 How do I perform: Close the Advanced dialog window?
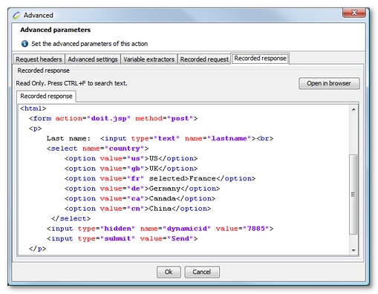354,13
